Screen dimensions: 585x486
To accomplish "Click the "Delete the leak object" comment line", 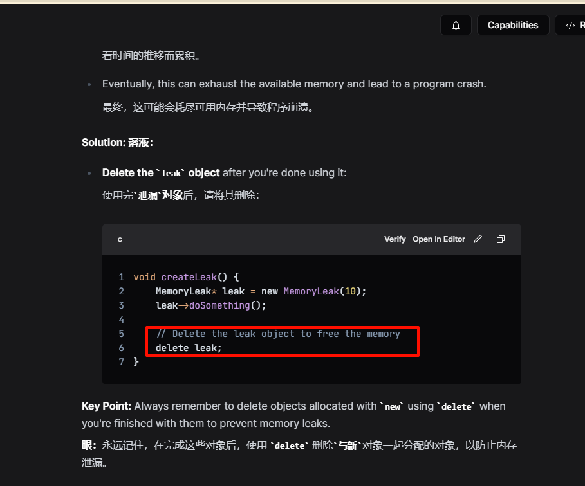I will [278, 334].
